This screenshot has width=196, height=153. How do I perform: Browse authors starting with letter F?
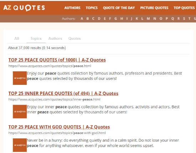tap(110, 19)
